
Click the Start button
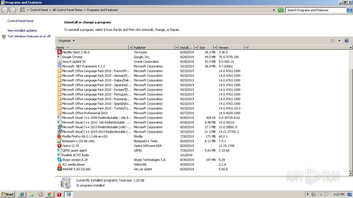coord(8,194)
